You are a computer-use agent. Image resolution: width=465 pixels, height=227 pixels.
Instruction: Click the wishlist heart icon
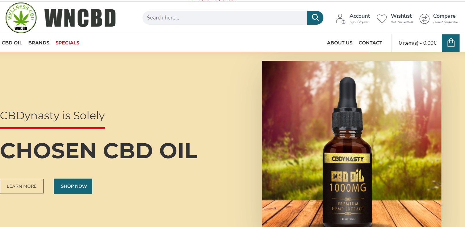pyautogui.click(x=382, y=19)
